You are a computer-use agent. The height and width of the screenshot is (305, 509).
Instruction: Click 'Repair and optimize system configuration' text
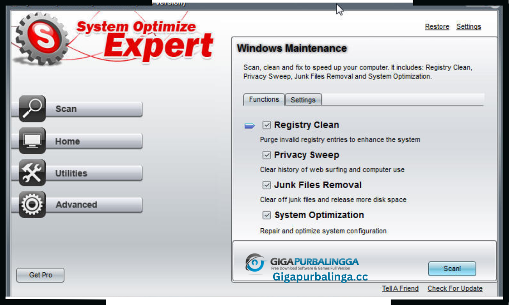click(323, 231)
